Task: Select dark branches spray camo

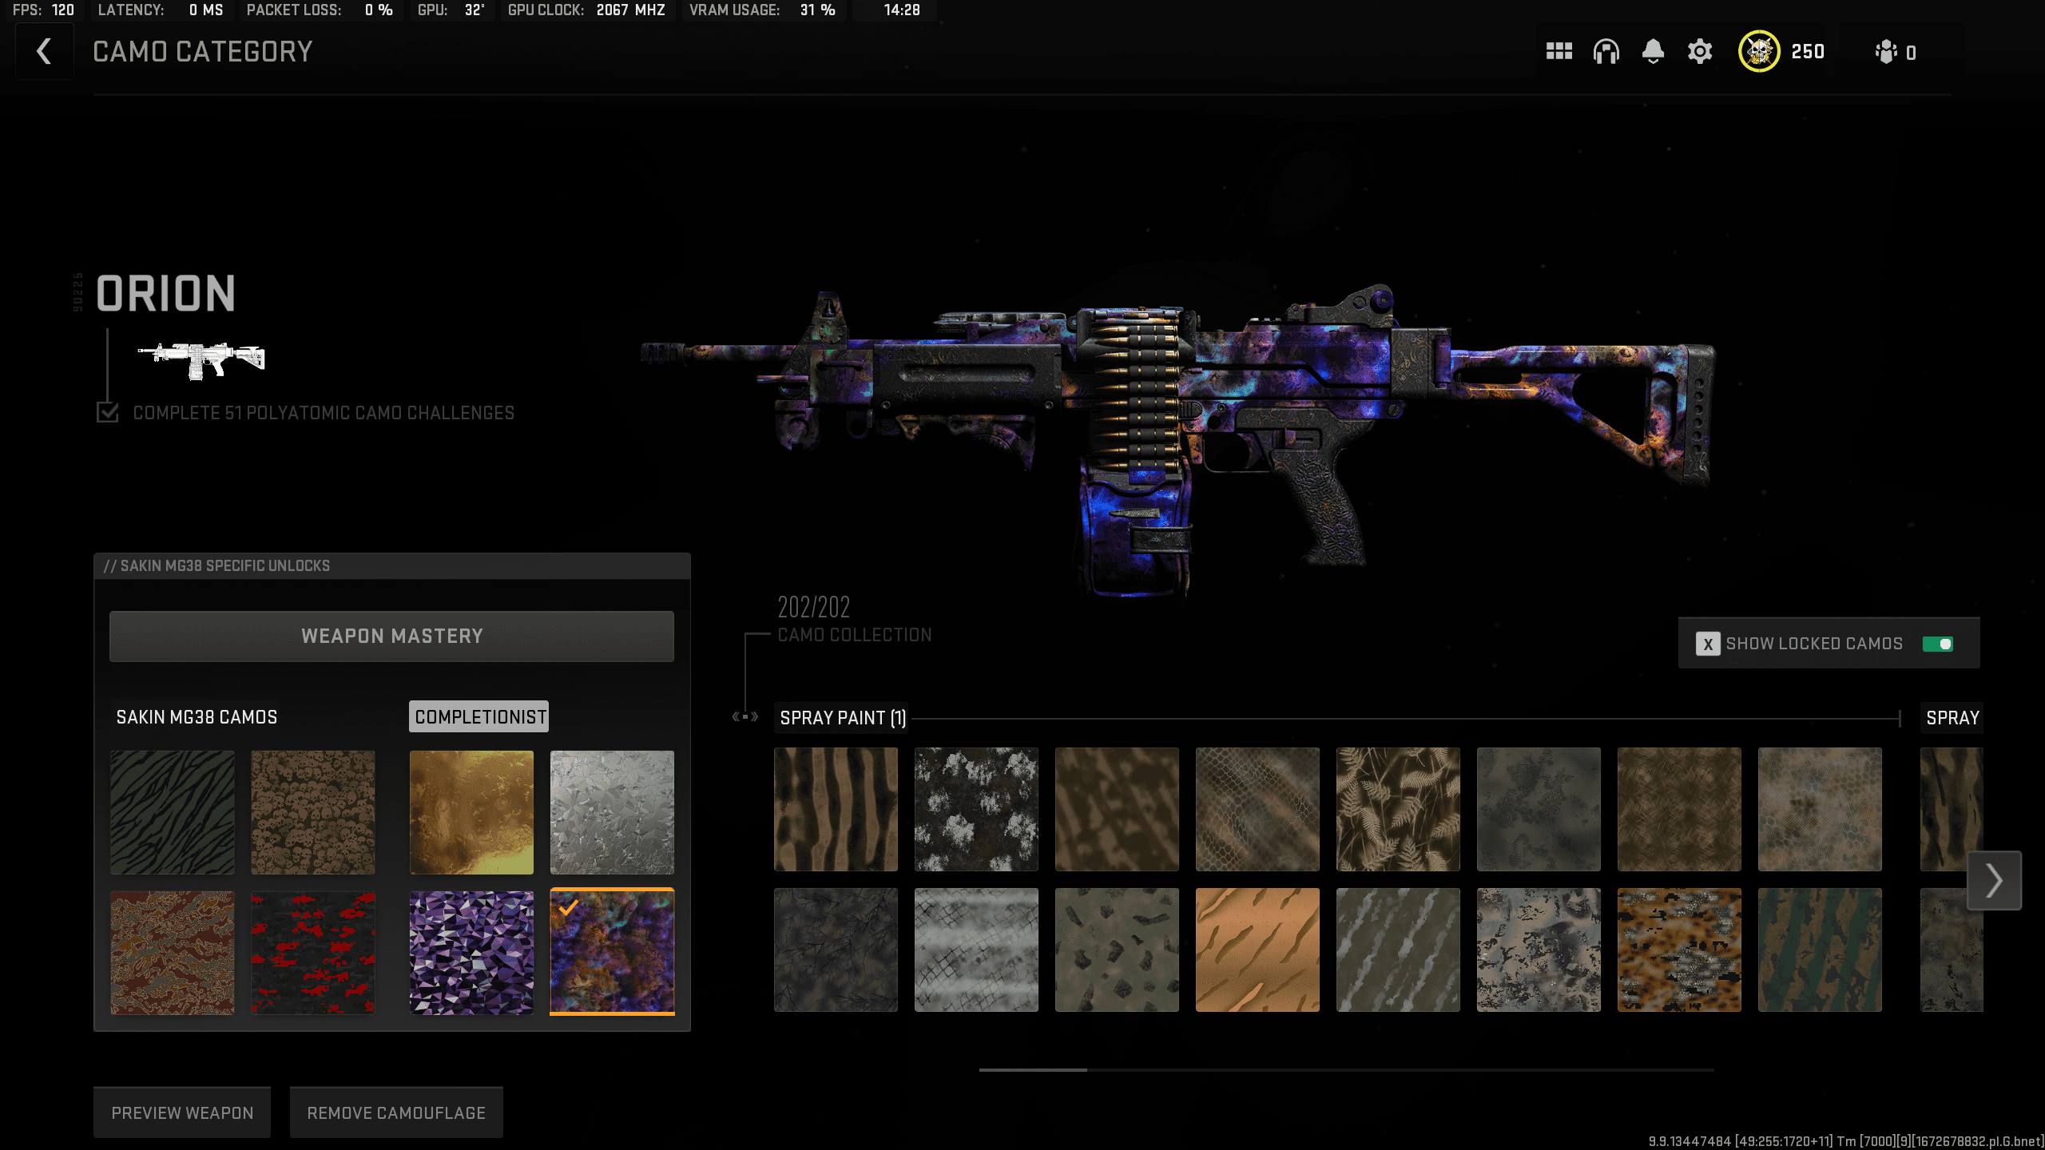Action: point(836,950)
